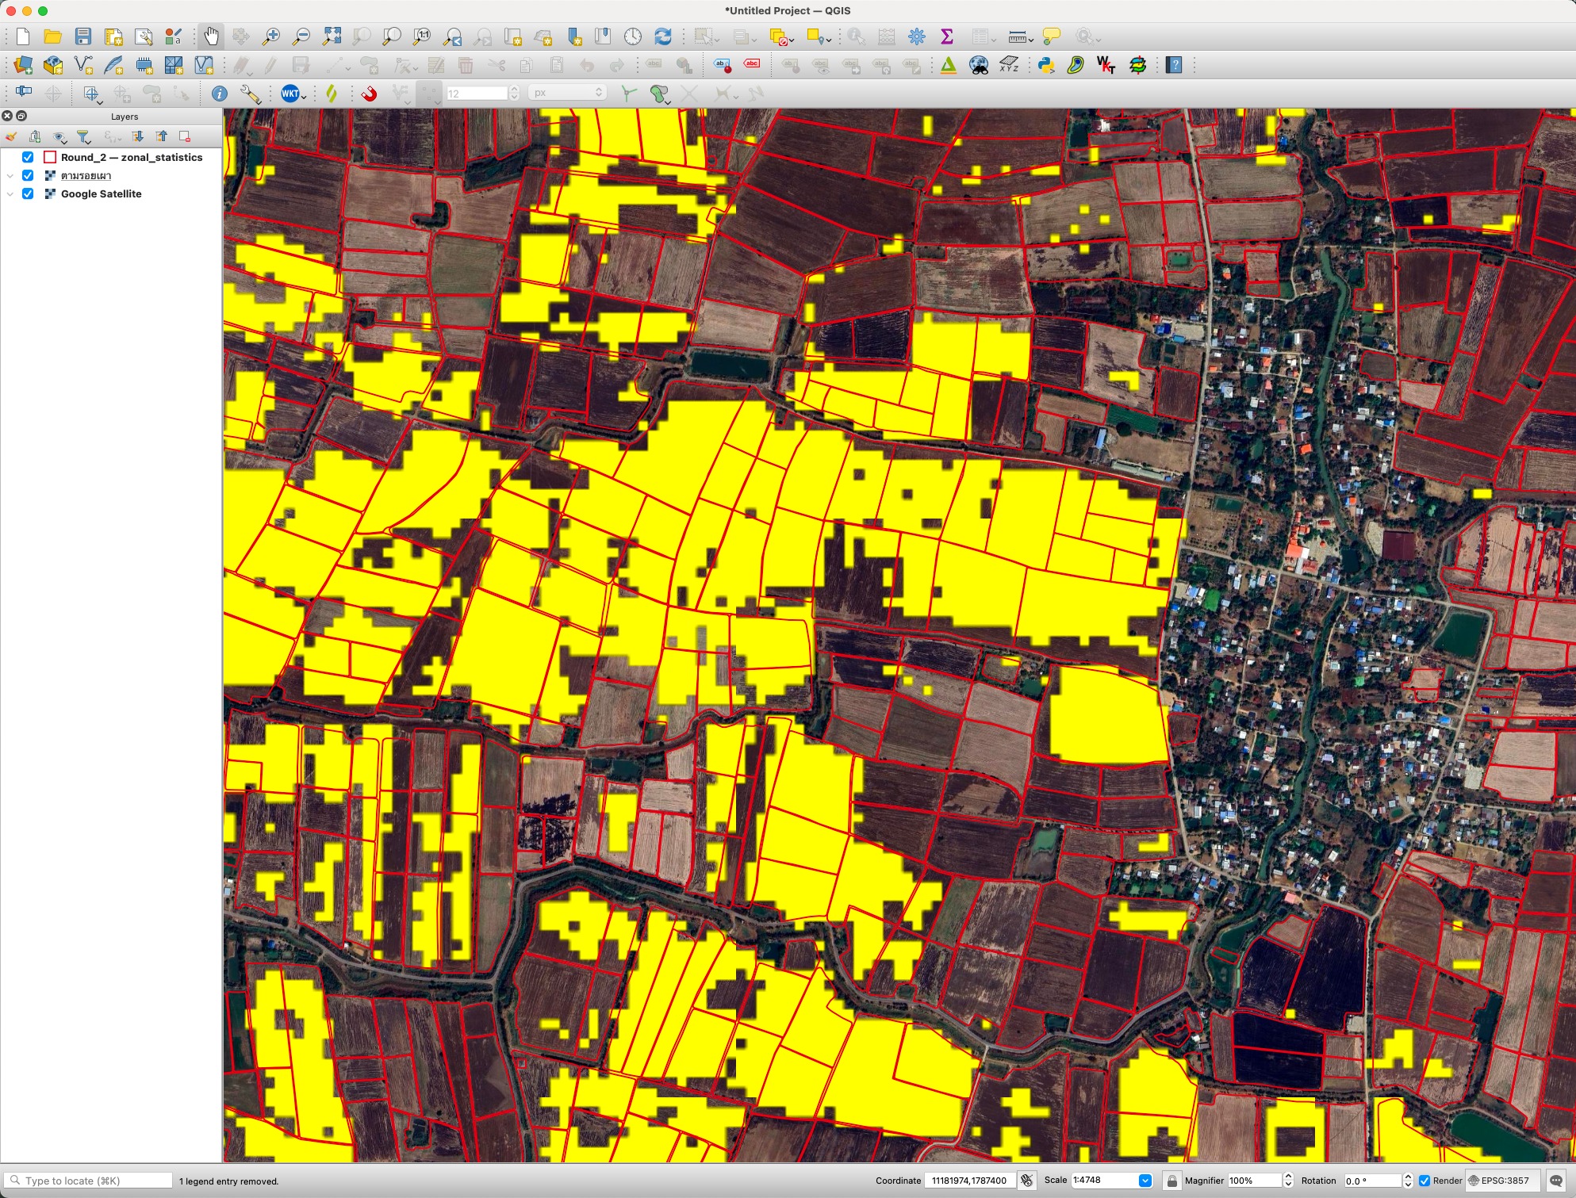Uncheck the ตามรอยเผา layer visibility

(x=28, y=175)
